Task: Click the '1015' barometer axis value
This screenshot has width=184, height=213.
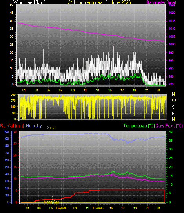Action: (x=172, y=21)
